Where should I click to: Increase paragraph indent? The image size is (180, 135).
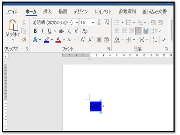click(160, 22)
